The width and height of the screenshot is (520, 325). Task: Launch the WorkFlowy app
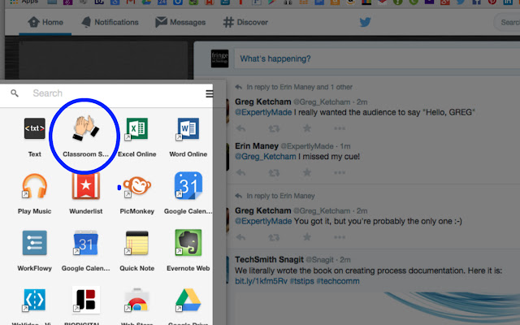[x=34, y=243]
